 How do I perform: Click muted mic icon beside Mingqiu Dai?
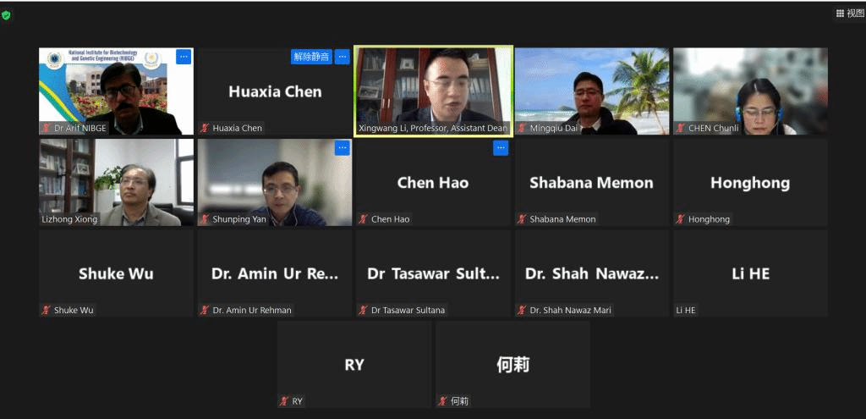pyautogui.click(x=522, y=129)
